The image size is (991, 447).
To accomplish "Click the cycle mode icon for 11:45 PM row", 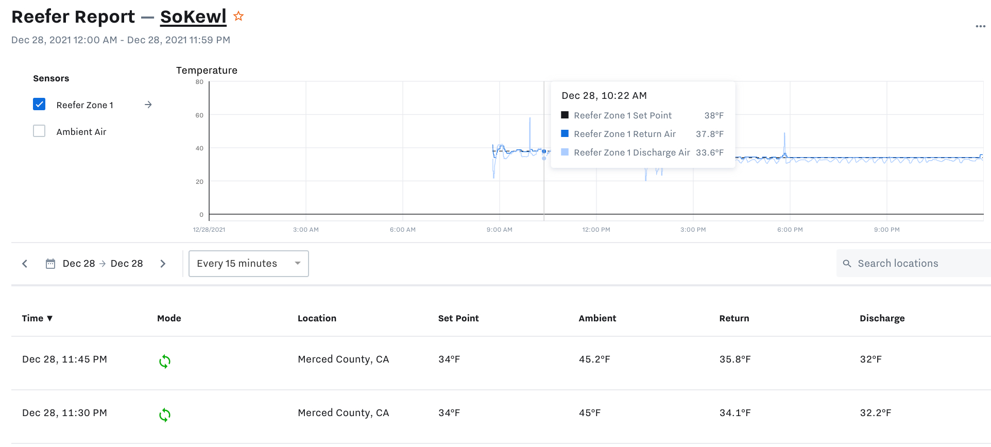I will click(165, 362).
